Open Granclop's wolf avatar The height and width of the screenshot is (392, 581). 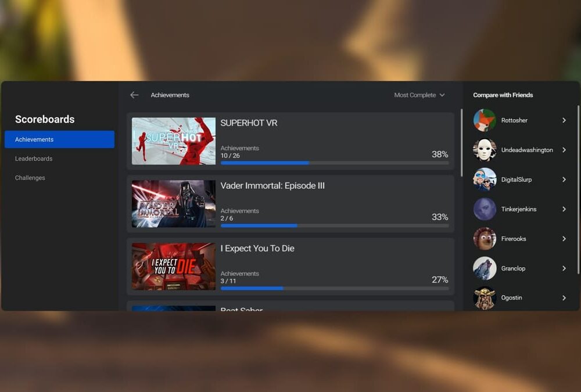[x=485, y=268]
